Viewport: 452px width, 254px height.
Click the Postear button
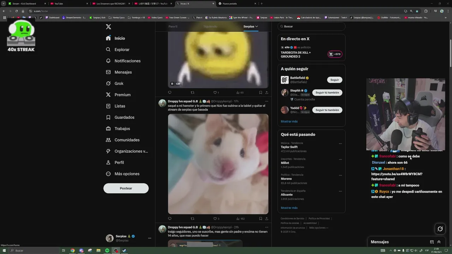(x=126, y=188)
